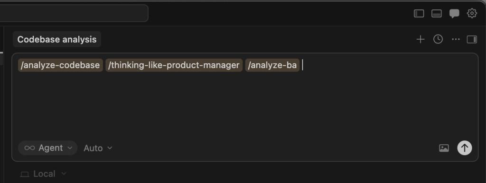
Task: Expand the Local environment dropdown
Action: (x=43, y=174)
